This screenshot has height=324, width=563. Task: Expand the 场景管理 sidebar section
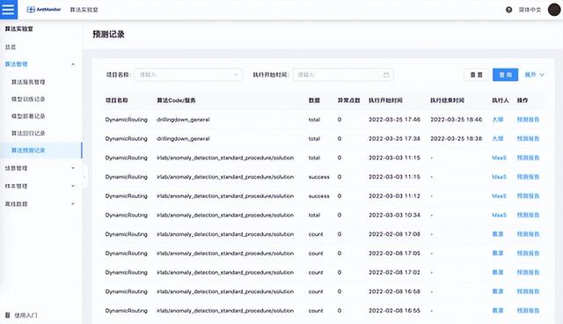click(73, 168)
